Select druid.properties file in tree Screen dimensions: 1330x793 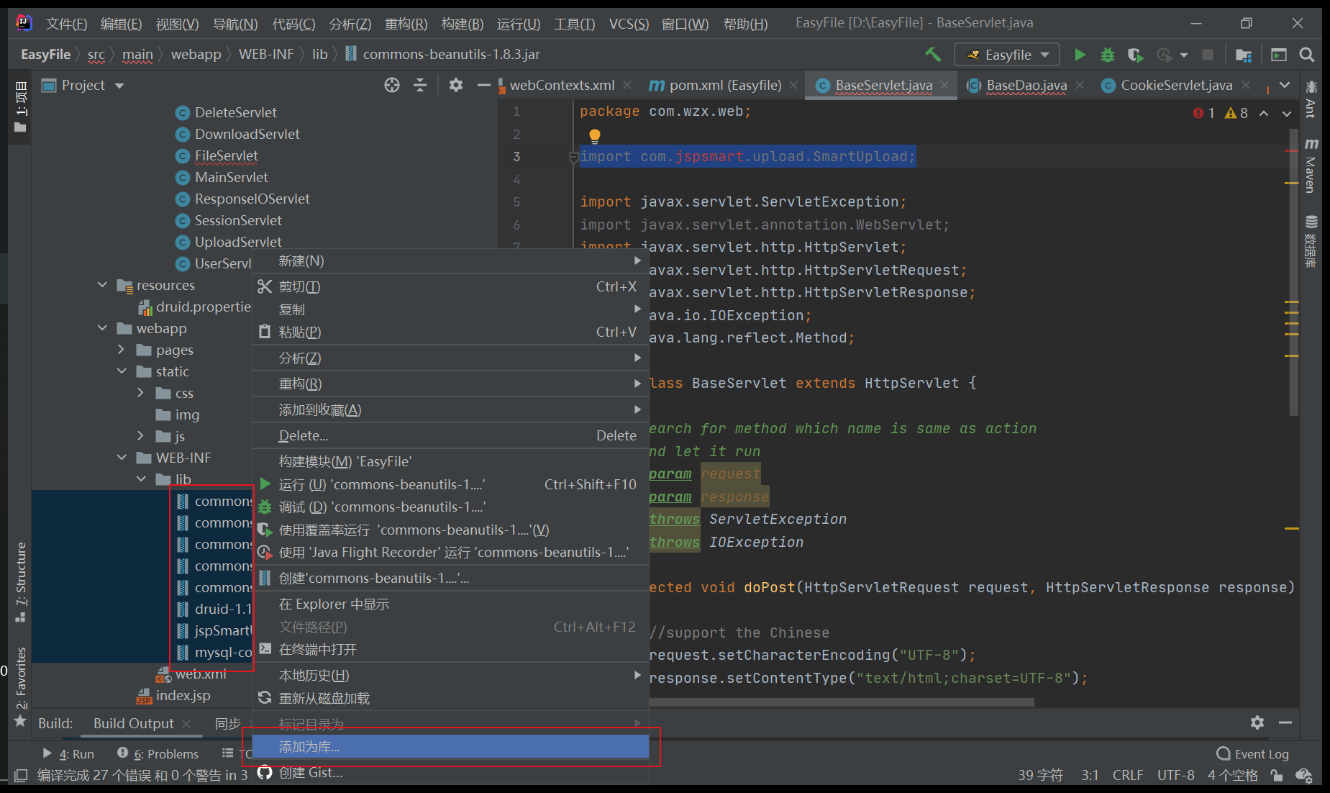point(203,307)
